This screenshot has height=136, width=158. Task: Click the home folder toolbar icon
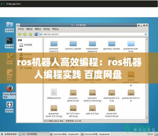tap(36, 34)
